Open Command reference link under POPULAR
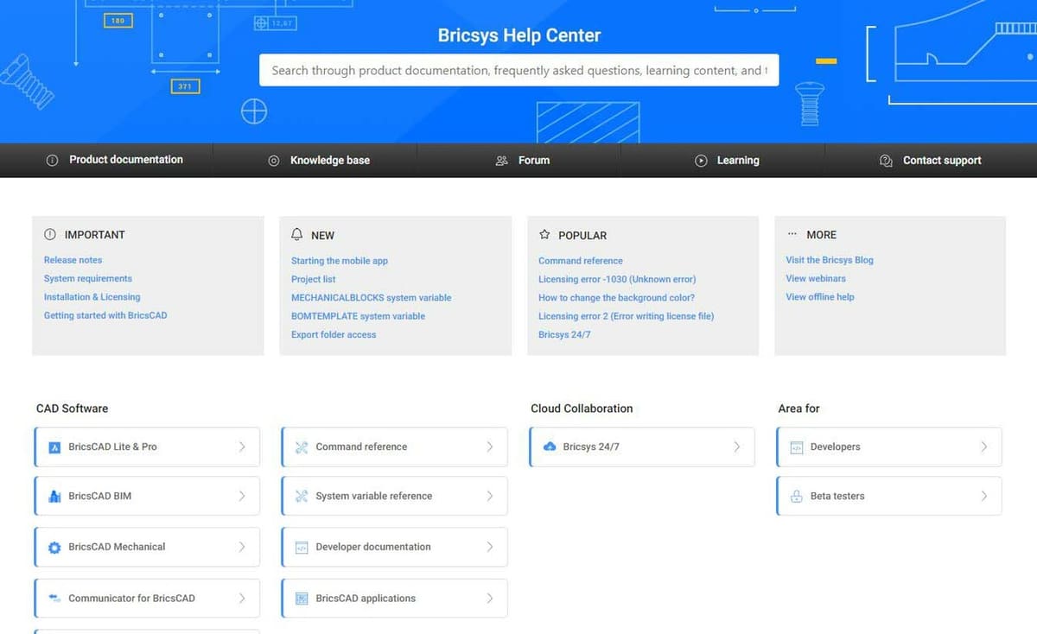The height and width of the screenshot is (634, 1037). click(x=580, y=261)
